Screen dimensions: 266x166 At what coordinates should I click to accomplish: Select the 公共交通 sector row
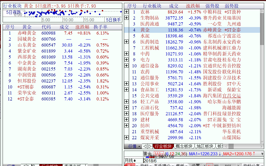click(x=192, y=95)
